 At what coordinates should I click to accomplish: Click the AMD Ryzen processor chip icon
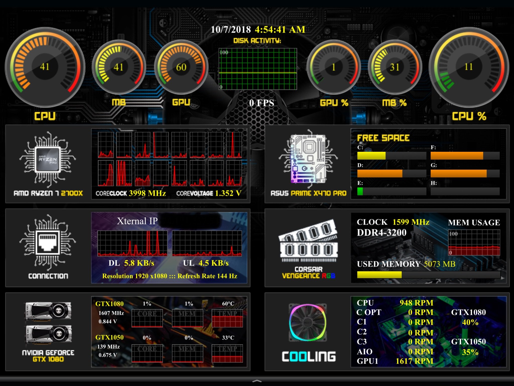(48, 160)
